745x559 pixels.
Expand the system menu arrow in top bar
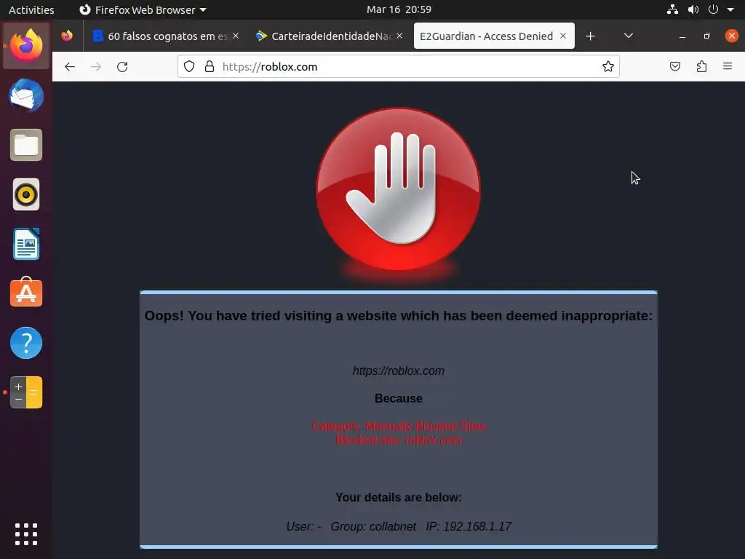pyautogui.click(x=730, y=9)
